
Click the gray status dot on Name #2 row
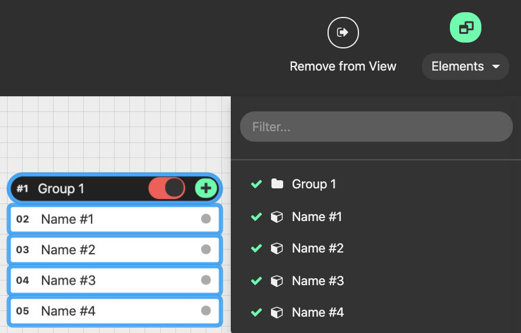pyautogui.click(x=206, y=250)
